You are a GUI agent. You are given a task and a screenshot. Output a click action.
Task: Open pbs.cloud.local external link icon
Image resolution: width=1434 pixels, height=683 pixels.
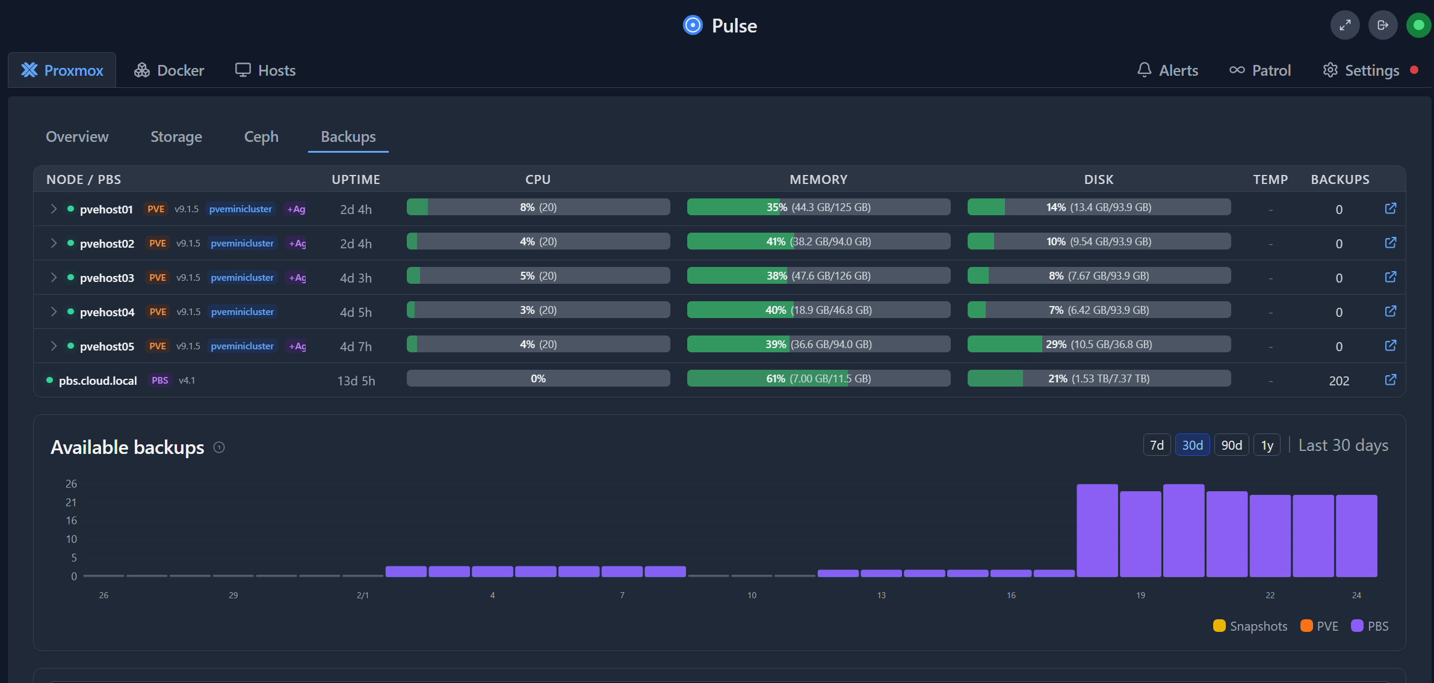point(1391,380)
